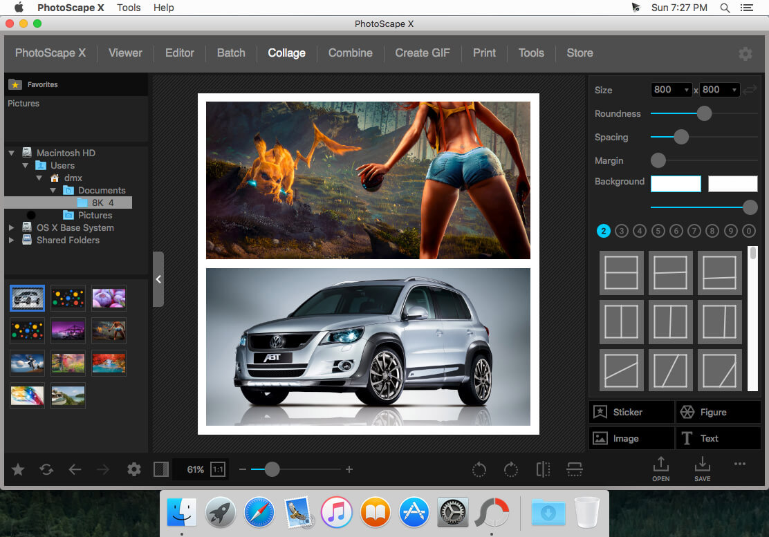Collapse the file browser sidebar
This screenshot has width=769, height=537.
[x=158, y=279]
